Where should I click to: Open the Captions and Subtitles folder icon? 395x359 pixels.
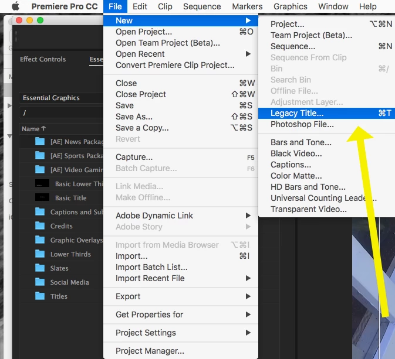click(x=40, y=211)
